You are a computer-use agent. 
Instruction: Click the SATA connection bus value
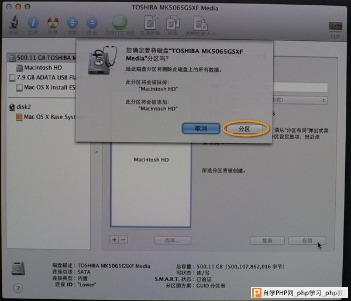84,272
